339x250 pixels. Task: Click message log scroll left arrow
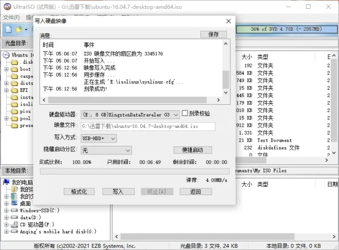tap(44, 100)
